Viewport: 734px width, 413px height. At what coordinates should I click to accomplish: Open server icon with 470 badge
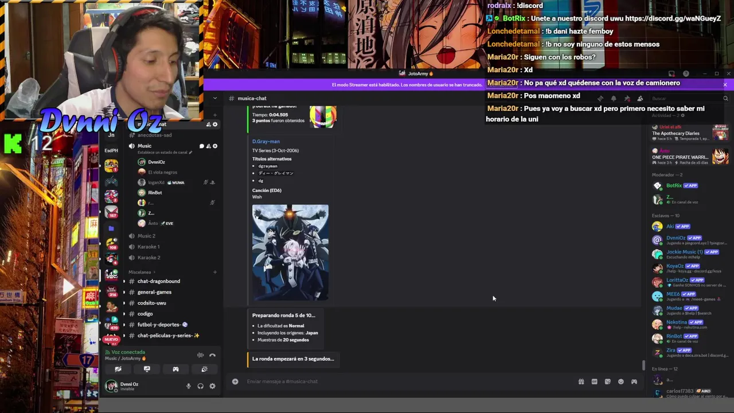111,322
